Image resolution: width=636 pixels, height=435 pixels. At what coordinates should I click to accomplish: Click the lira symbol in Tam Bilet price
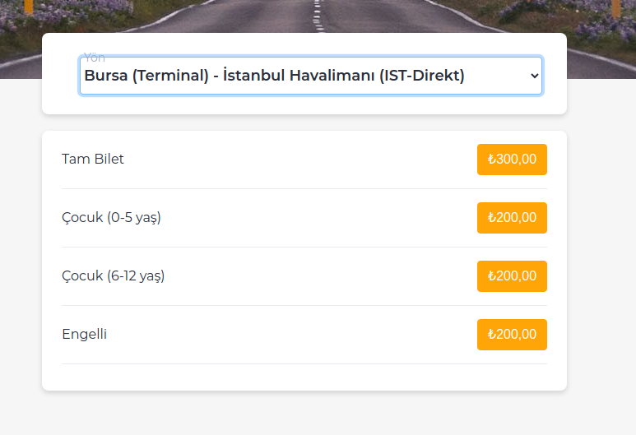pos(491,160)
